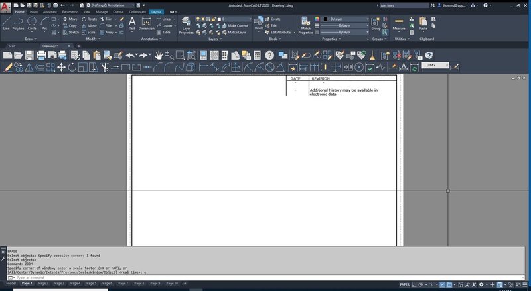Open the Page 2 layout tab
This screenshot has height=291, width=531.
pyautogui.click(x=43, y=283)
